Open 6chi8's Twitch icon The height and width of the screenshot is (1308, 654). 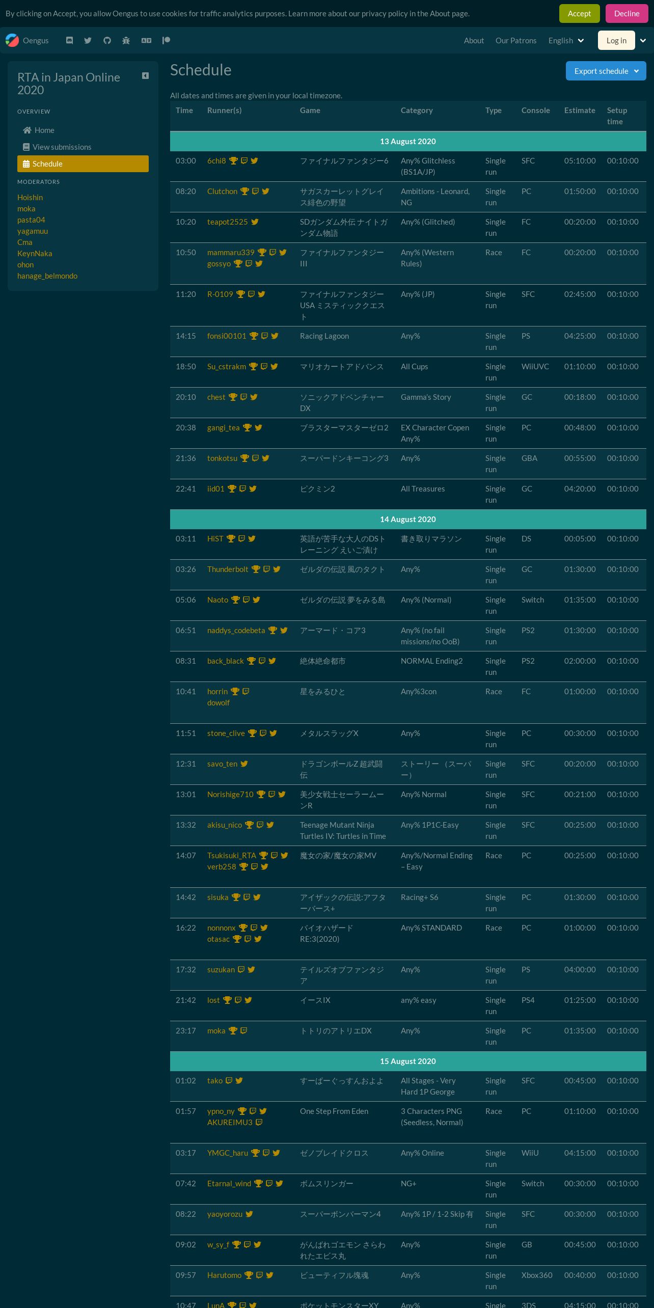(244, 160)
